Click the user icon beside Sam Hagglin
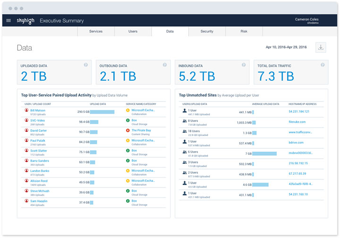 pos(26,201)
